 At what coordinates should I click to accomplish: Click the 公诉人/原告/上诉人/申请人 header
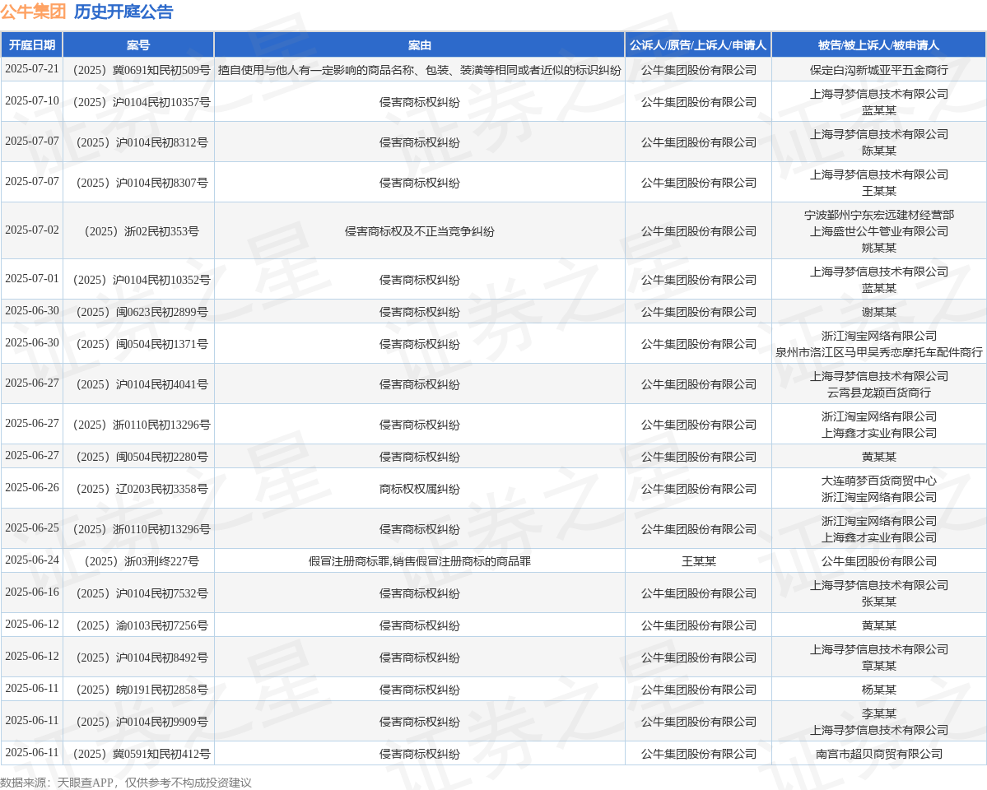click(x=698, y=45)
